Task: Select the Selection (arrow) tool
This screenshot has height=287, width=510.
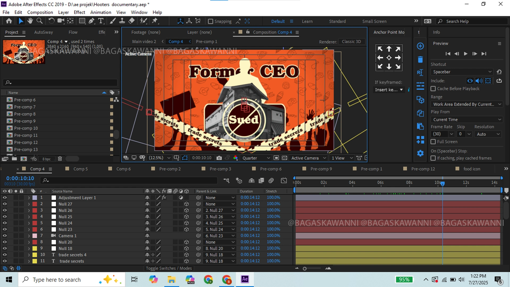Action: [21, 21]
